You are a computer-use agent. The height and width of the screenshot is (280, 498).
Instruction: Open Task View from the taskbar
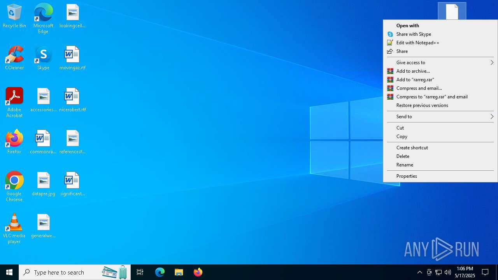tap(140, 272)
